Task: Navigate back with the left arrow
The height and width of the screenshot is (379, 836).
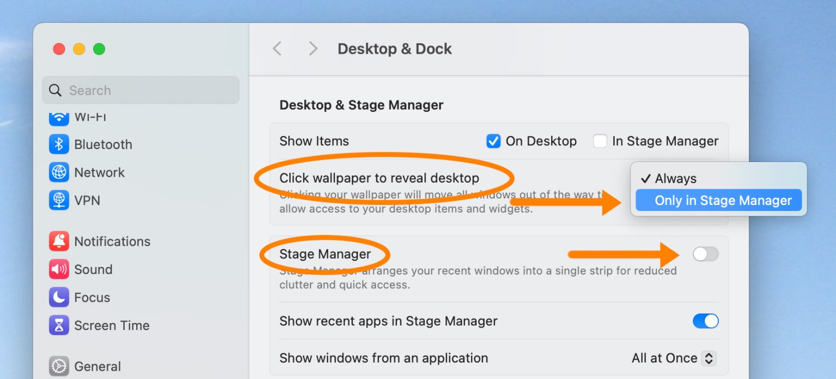Action: 277,48
